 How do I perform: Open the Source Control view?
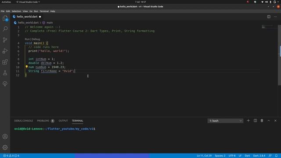pos(5,40)
